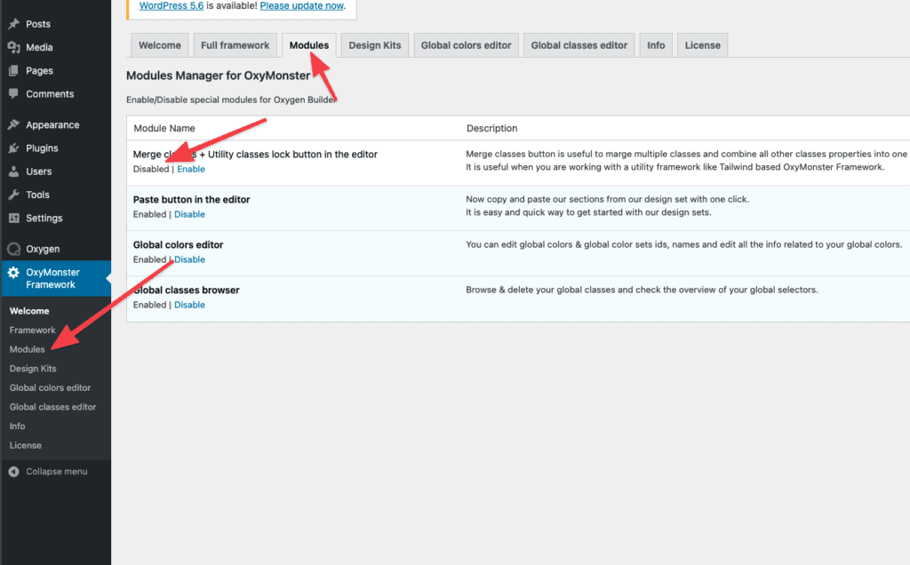Image resolution: width=910 pixels, height=565 pixels.
Task: Open the Welcome submenu item
Action: pos(29,311)
